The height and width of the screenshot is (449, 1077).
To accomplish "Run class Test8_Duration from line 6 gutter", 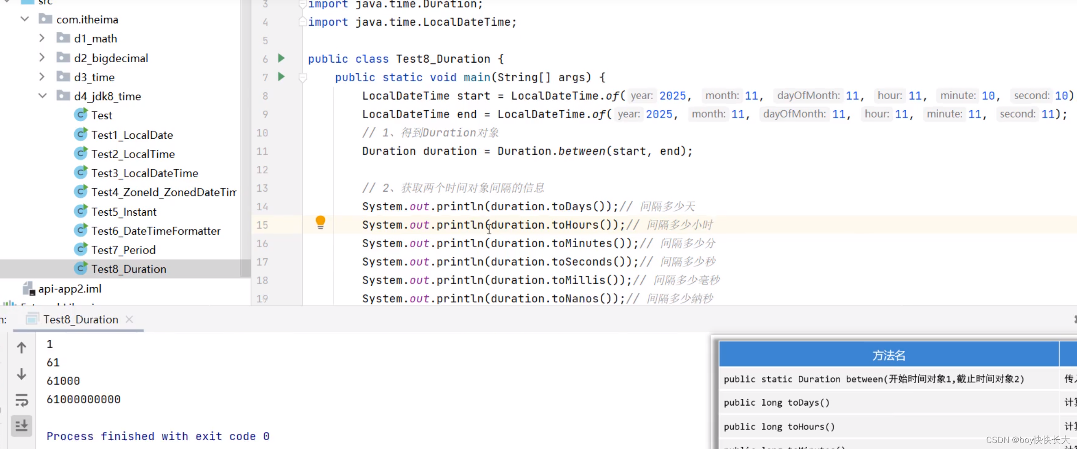I will (x=281, y=58).
